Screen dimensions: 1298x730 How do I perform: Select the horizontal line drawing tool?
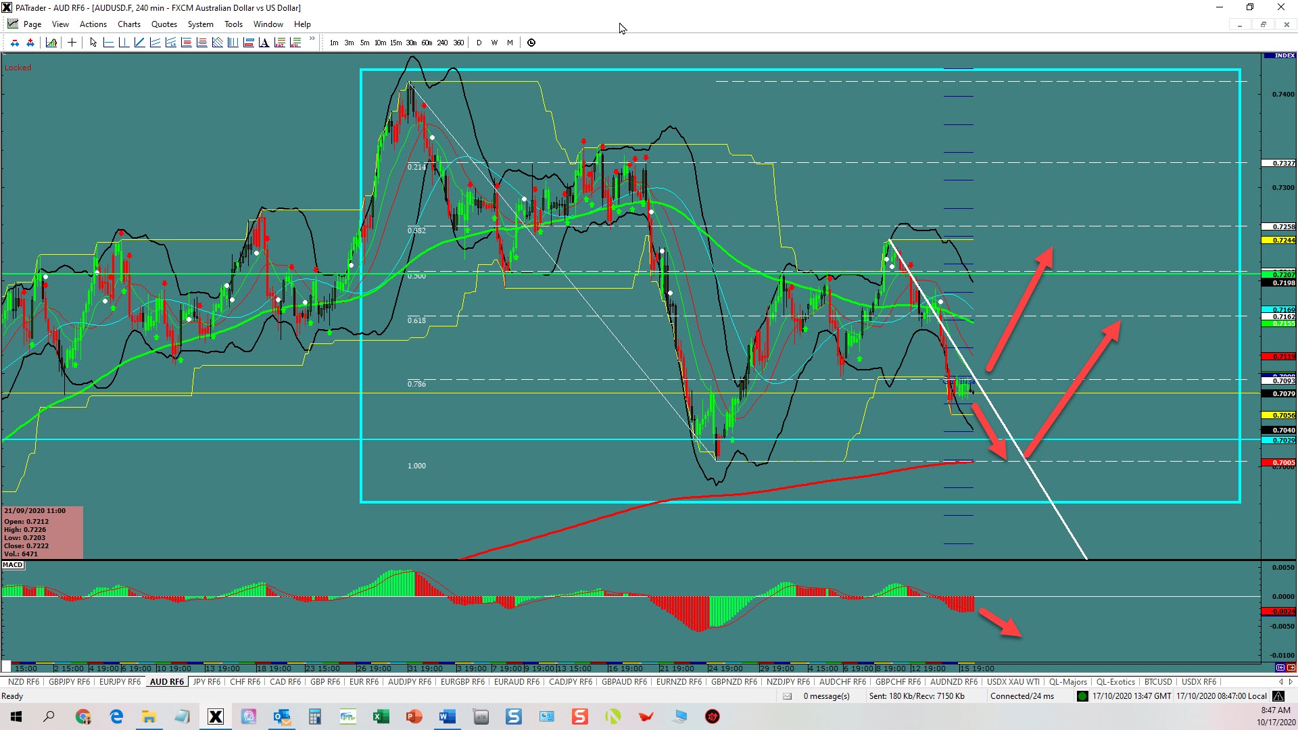tap(108, 43)
